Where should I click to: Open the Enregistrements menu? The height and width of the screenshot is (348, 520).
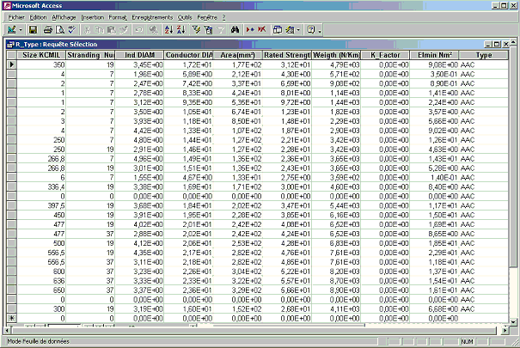click(x=152, y=17)
